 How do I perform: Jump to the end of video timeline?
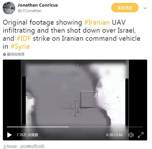pos(143,127)
